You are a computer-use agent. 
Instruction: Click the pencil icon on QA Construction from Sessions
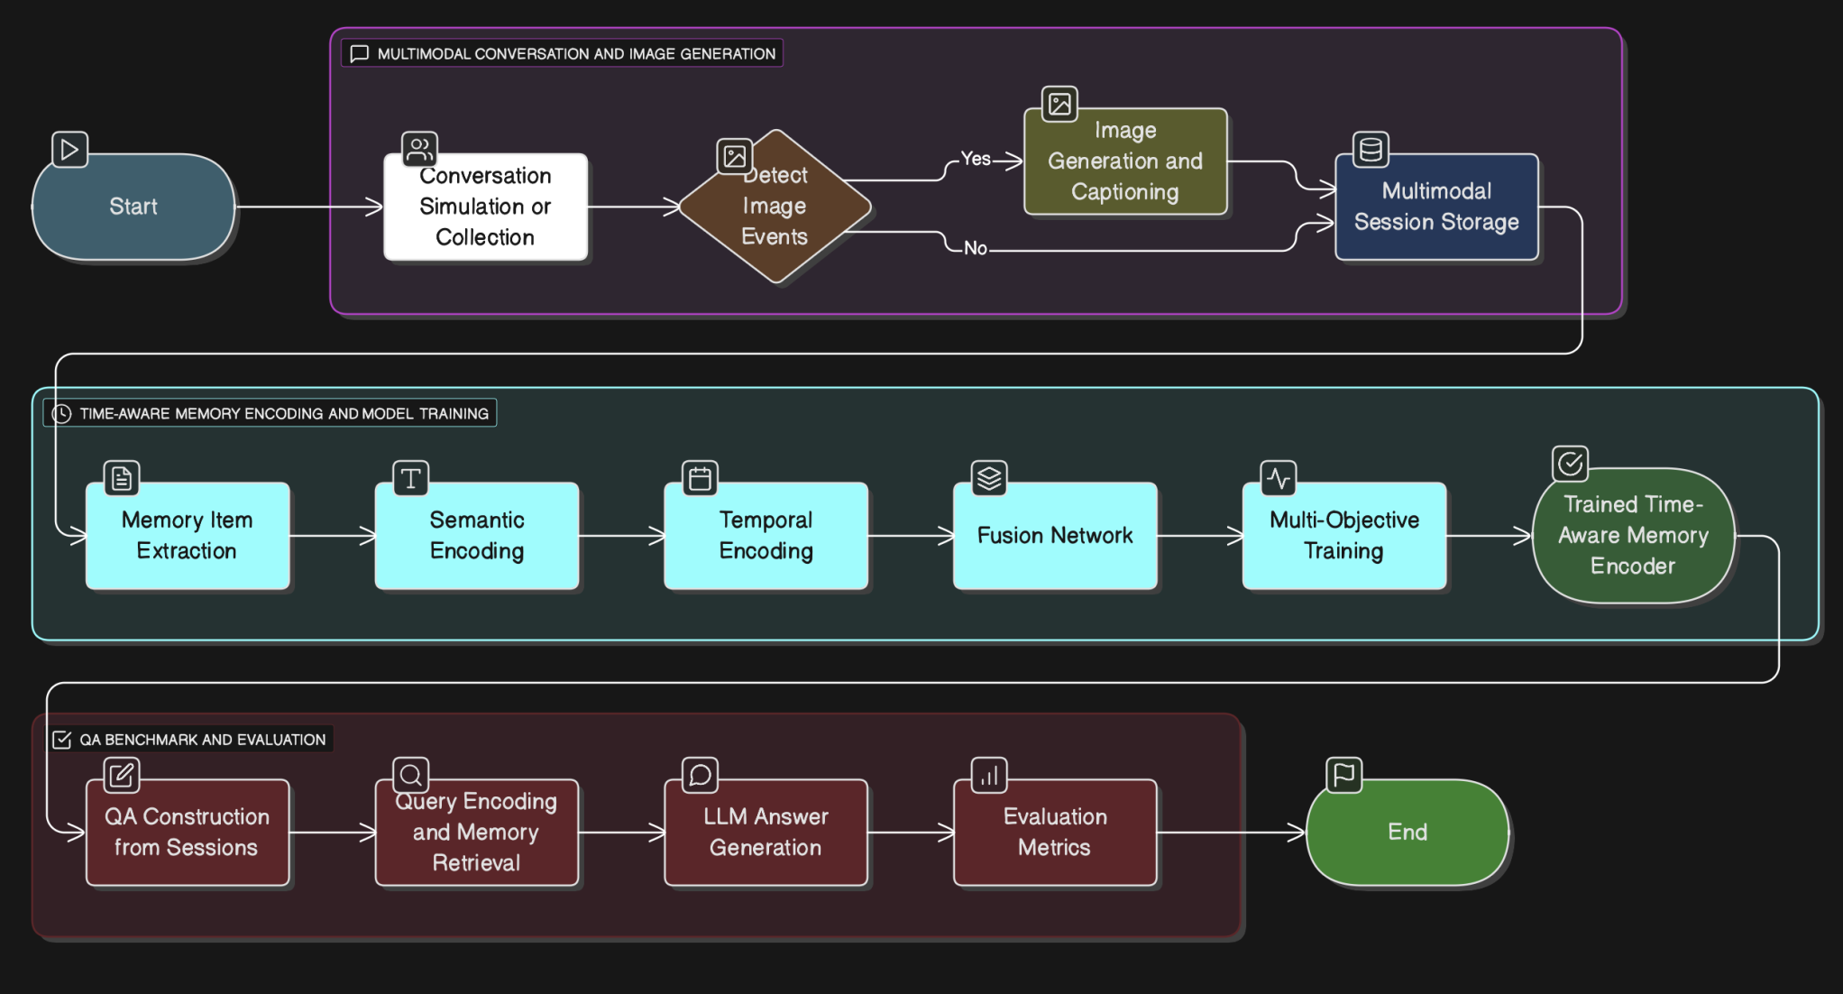(122, 775)
